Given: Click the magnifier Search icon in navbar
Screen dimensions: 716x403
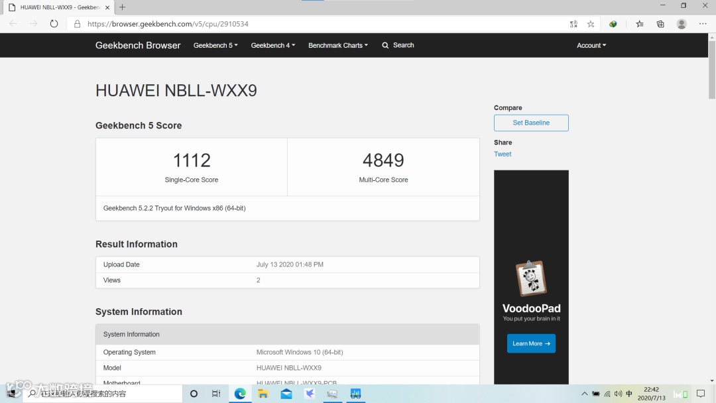Looking at the screenshot, I should (x=385, y=45).
